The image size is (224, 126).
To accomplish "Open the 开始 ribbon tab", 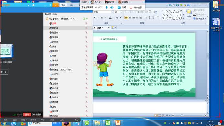I will tap(63, 5).
